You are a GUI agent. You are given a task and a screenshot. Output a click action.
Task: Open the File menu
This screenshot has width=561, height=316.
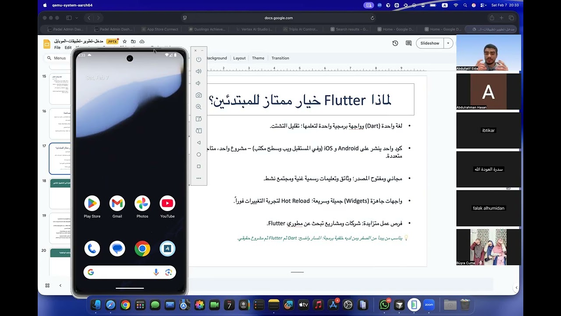click(x=57, y=47)
